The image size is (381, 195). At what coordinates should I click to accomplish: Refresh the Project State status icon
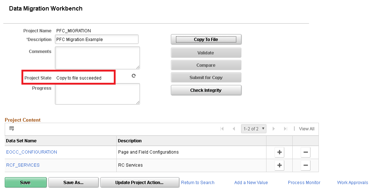[x=134, y=76]
